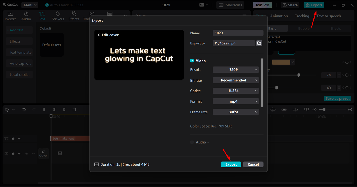The height and width of the screenshot is (187, 357).
Task: Select Auto captions in the sidebar
Action: 19,63
